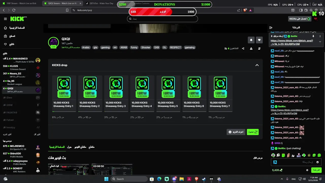Select the 'مقاطع الفيديو' videos tab

point(80,147)
